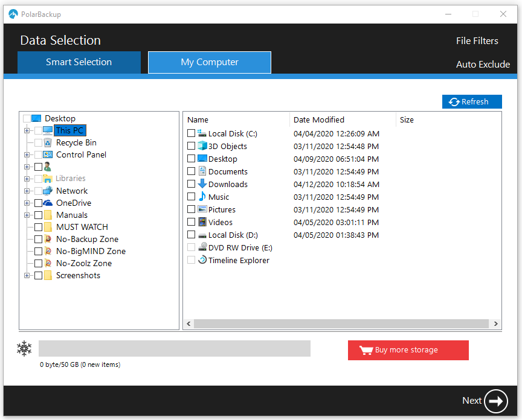The height and width of the screenshot is (420, 522).
Task: Check the OneDrive checkbox in tree
Action: pyautogui.click(x=38, y=203)
